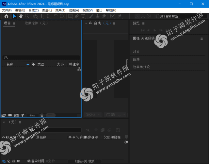Toggle audio speaker column in timeline
This screenshot has height=164, width=209.
tap(7, 137)
